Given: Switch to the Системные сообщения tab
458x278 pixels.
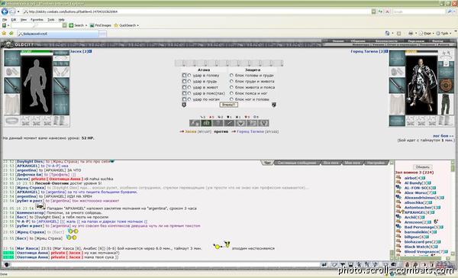Looking at the screenshot, I should 297,163.
